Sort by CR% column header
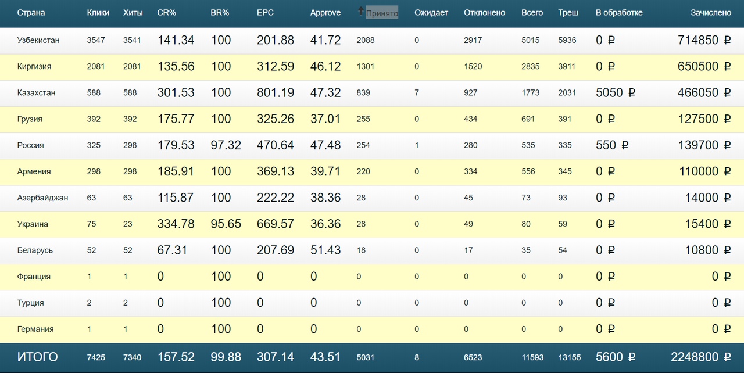This screenshot has height=373, width=744. tap(166, 13)
